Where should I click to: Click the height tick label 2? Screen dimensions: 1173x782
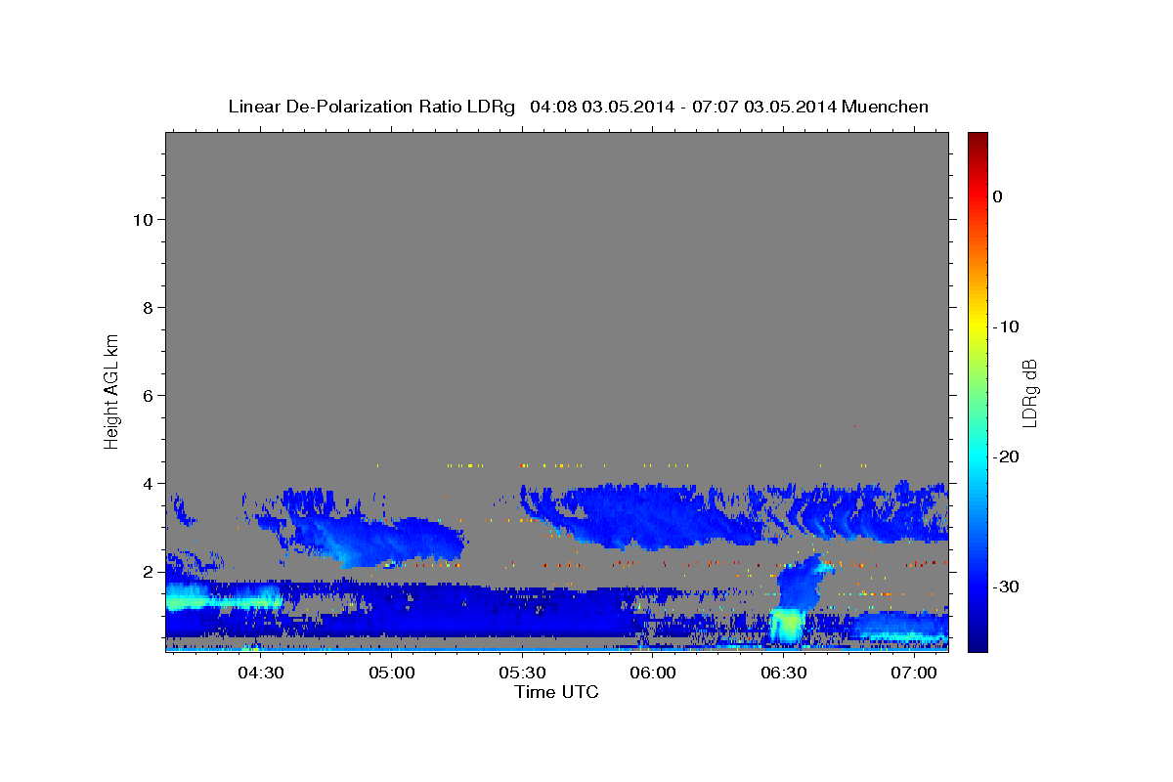coord(147,572)
